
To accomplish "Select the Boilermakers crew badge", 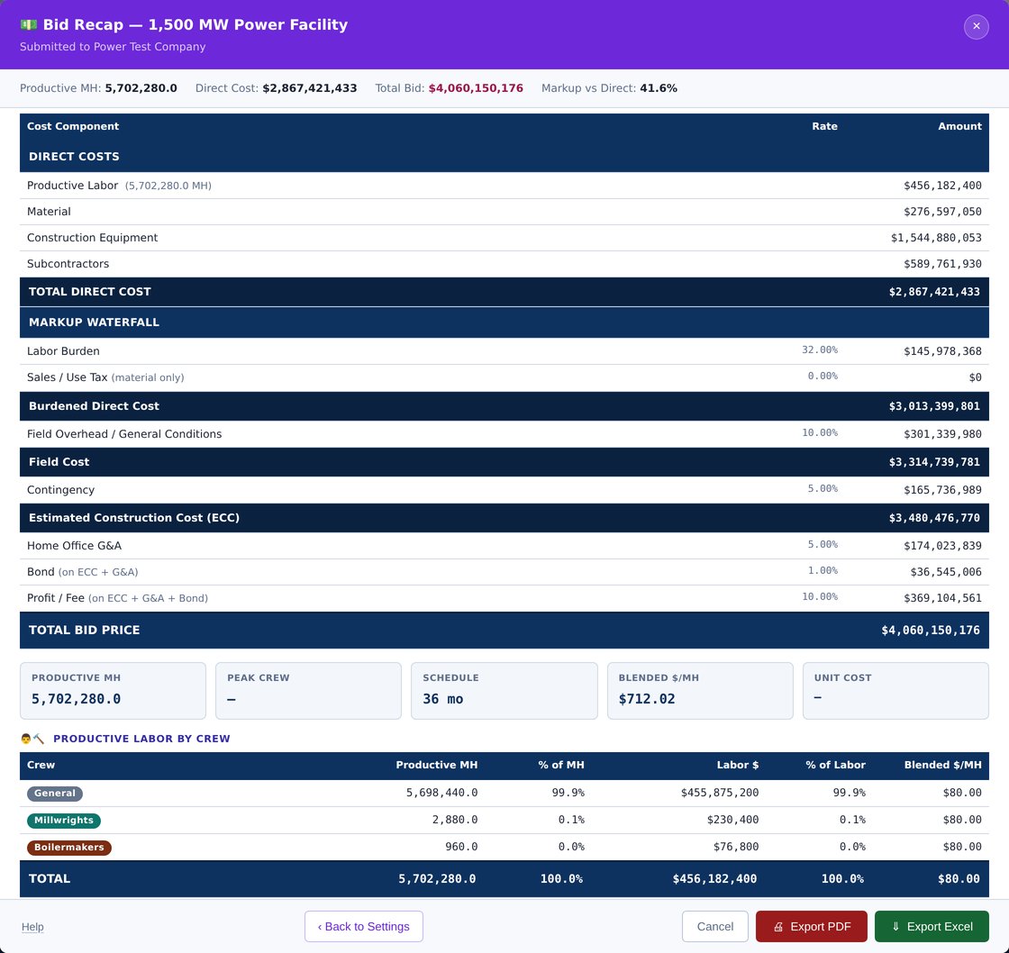I will point(68,848).
